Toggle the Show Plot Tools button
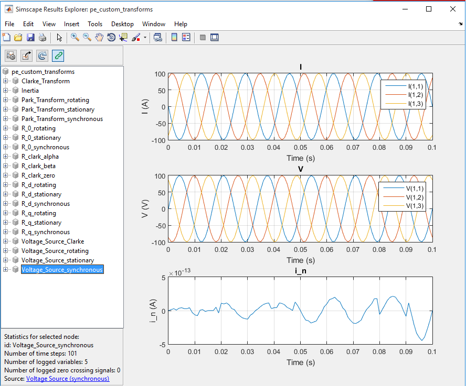Image resolution: width=466 pixels, height=386 pixels. click(214, 37)
